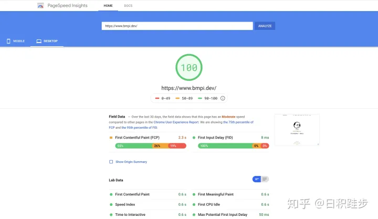
Task: Focus the URL input field
Action: pos(177,26)
